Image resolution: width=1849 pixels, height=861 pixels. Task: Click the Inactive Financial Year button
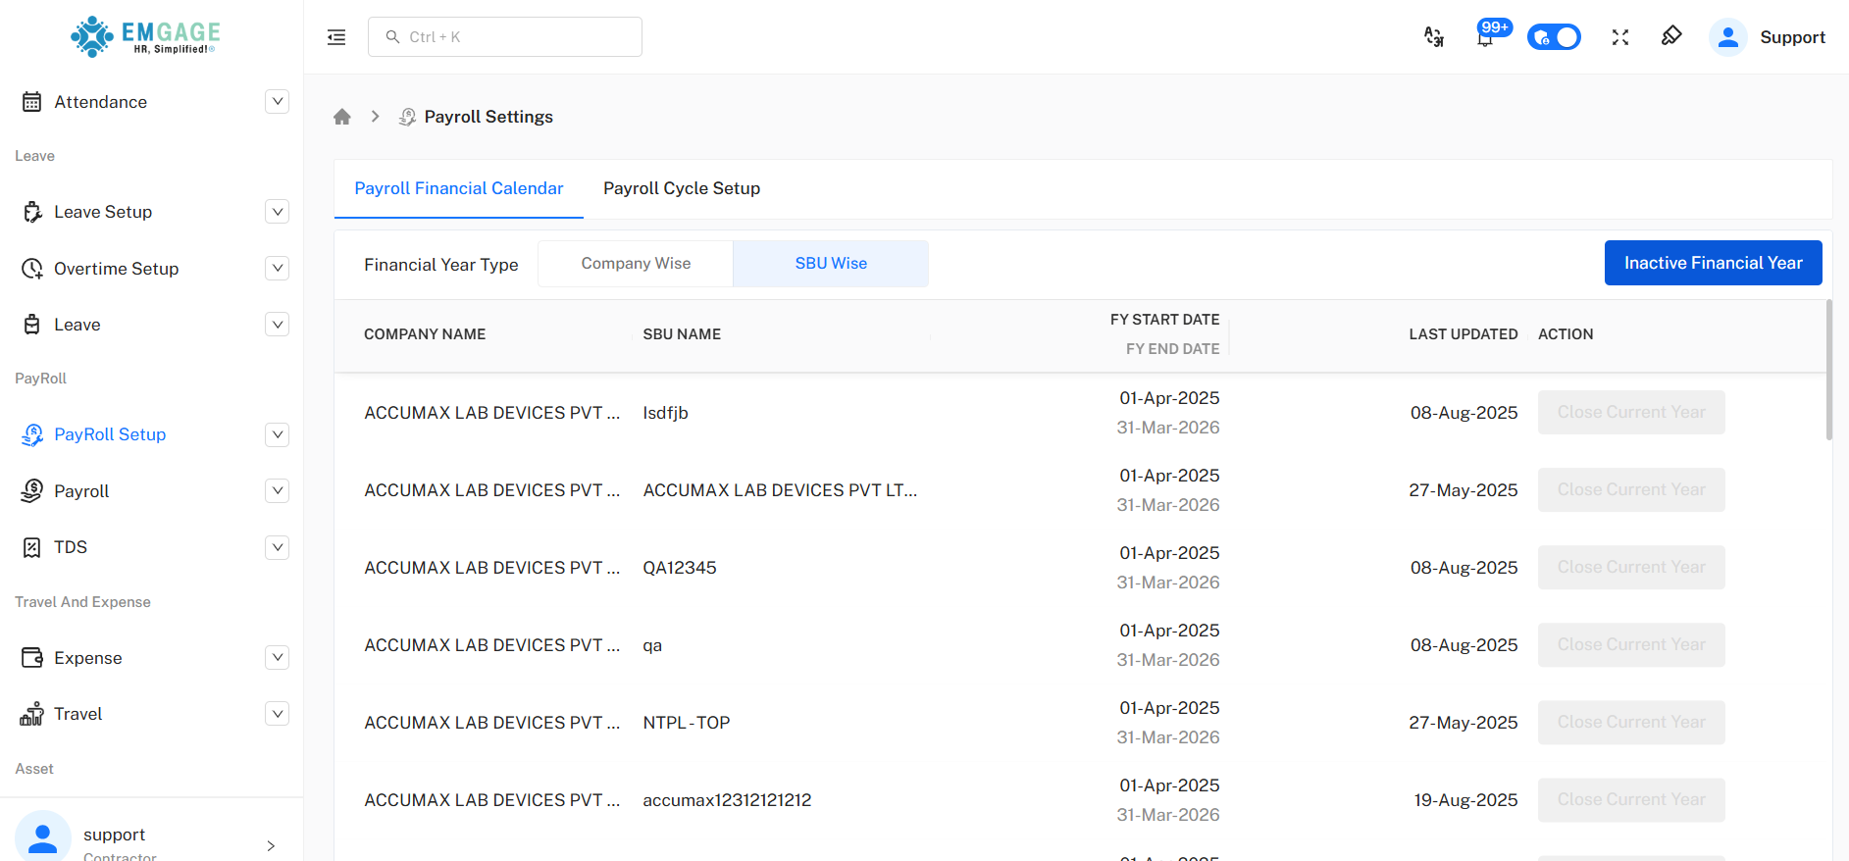[1713, 263]
